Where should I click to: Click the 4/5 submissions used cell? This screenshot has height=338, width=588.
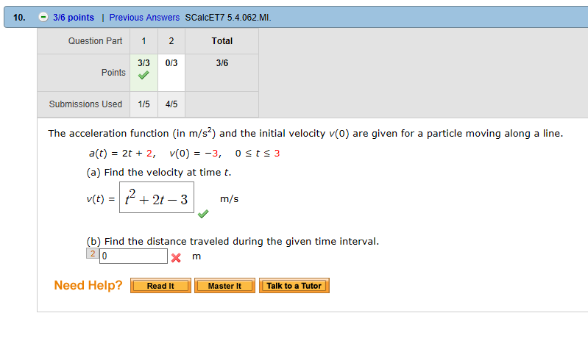[171, 104]
